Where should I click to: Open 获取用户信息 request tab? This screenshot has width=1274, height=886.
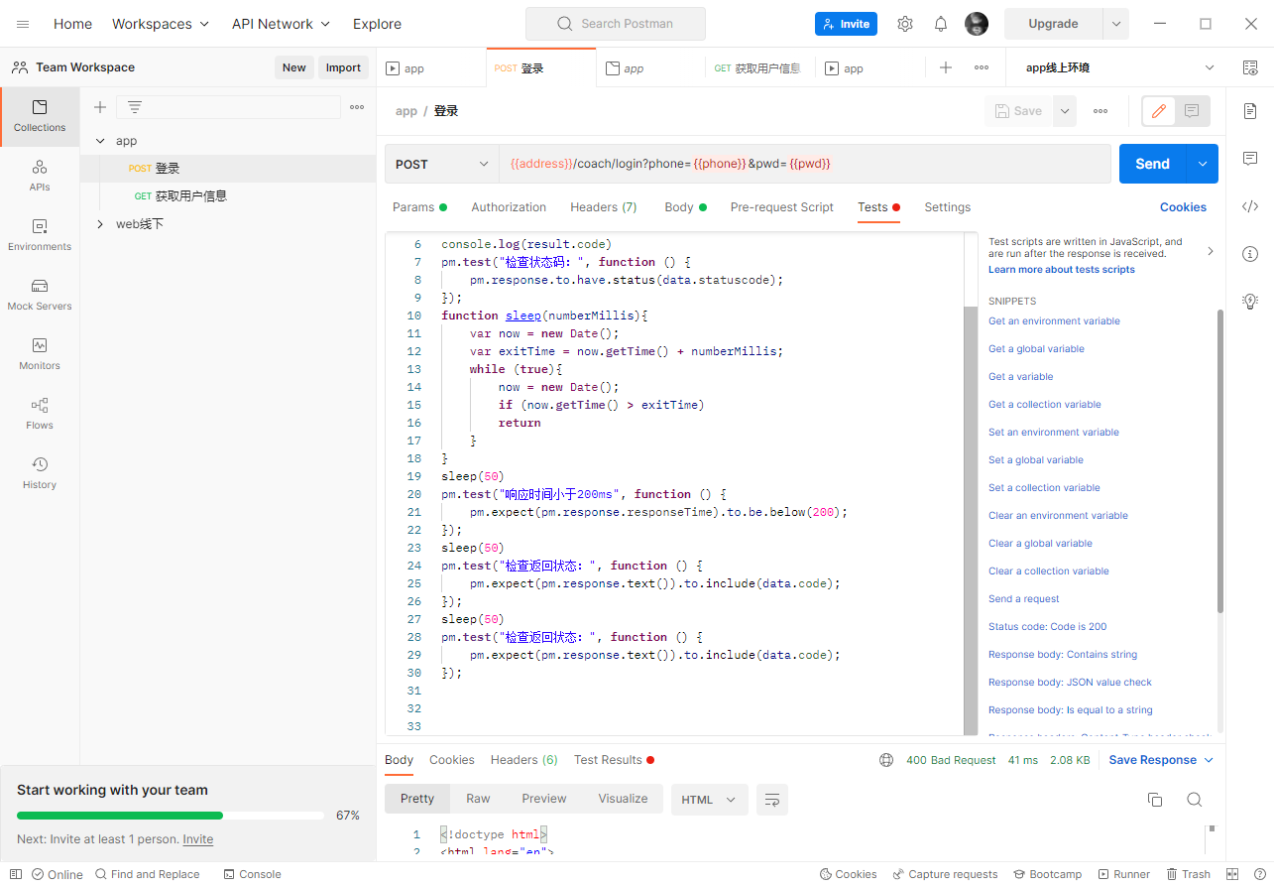click(758, 67)
